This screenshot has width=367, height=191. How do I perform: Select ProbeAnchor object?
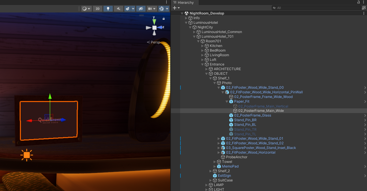[x=237, y=157]
